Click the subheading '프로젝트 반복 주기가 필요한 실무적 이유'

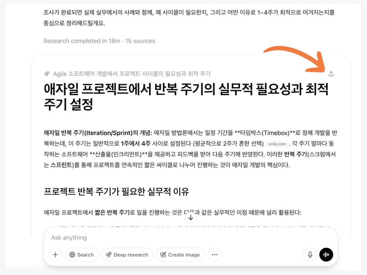tap(117, 192)
